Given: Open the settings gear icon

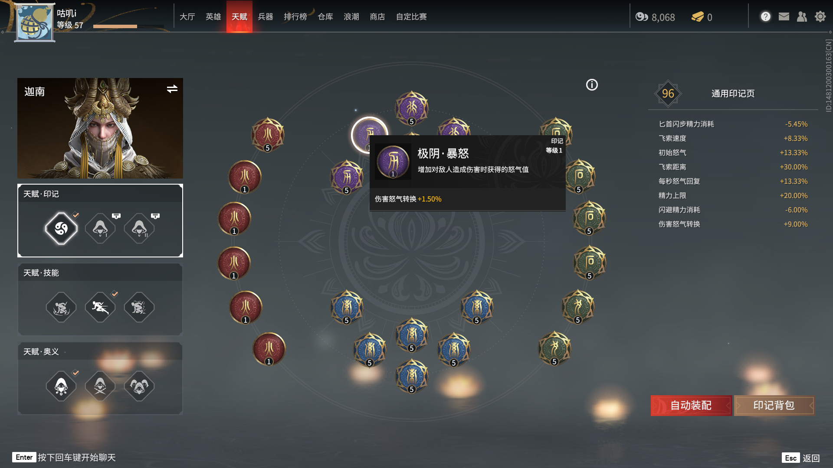Looking at the screenshot, I should [820, 16].
